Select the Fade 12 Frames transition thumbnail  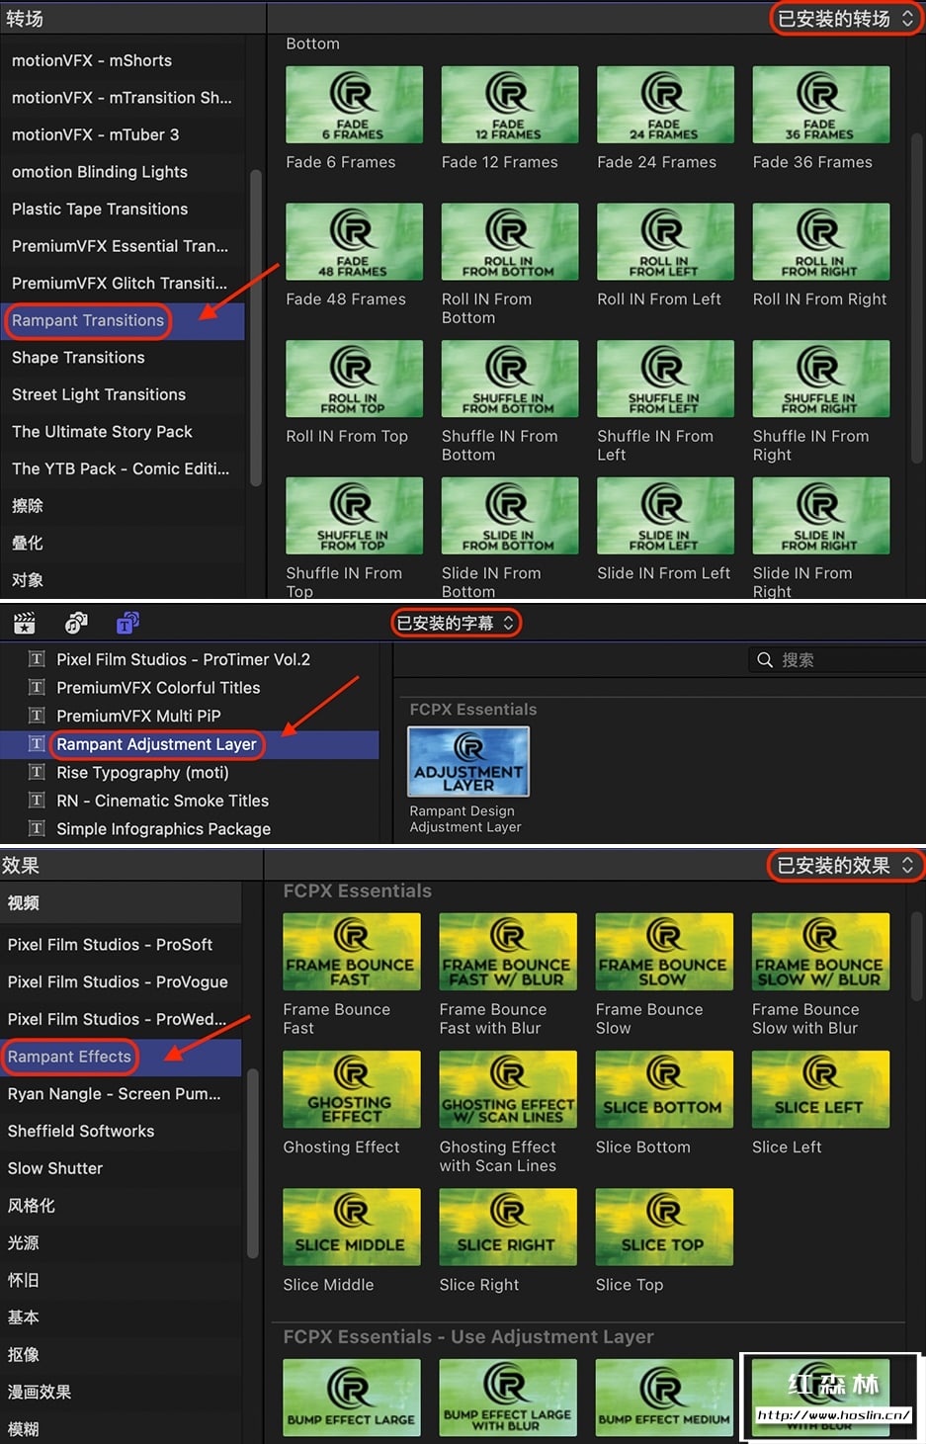point(510,105)
